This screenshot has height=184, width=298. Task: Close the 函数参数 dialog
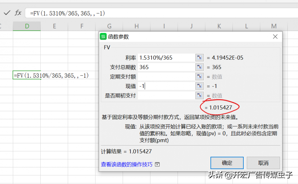[275, 37]
